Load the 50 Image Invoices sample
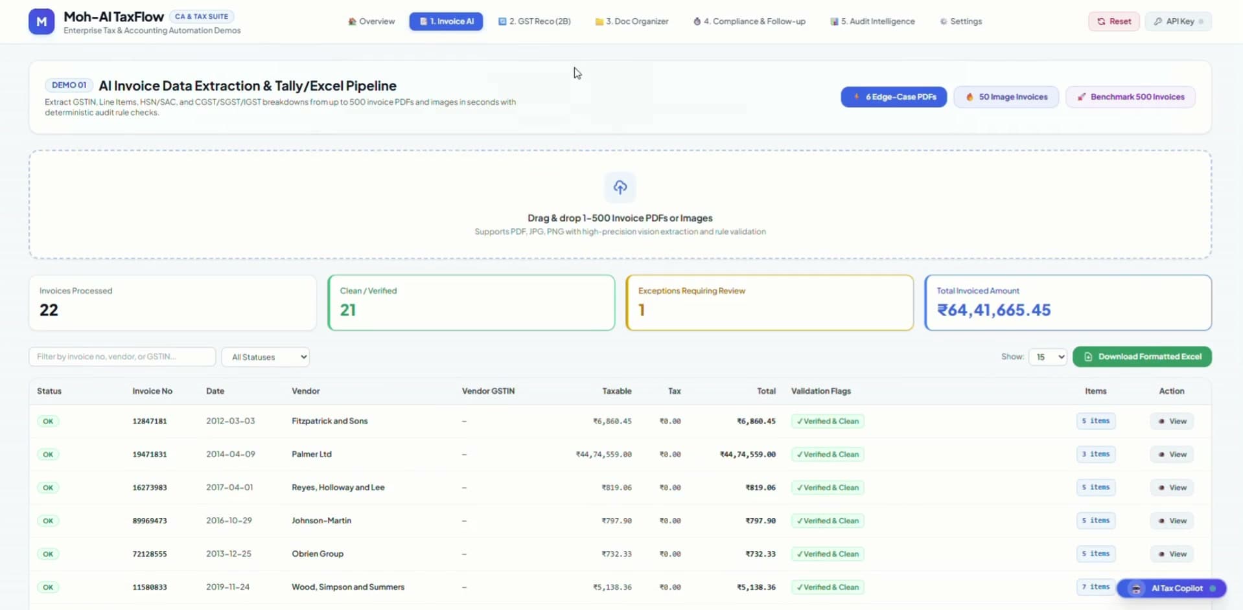The width and height of the screenshot is (1243, 610). (x=1006, y=97)
